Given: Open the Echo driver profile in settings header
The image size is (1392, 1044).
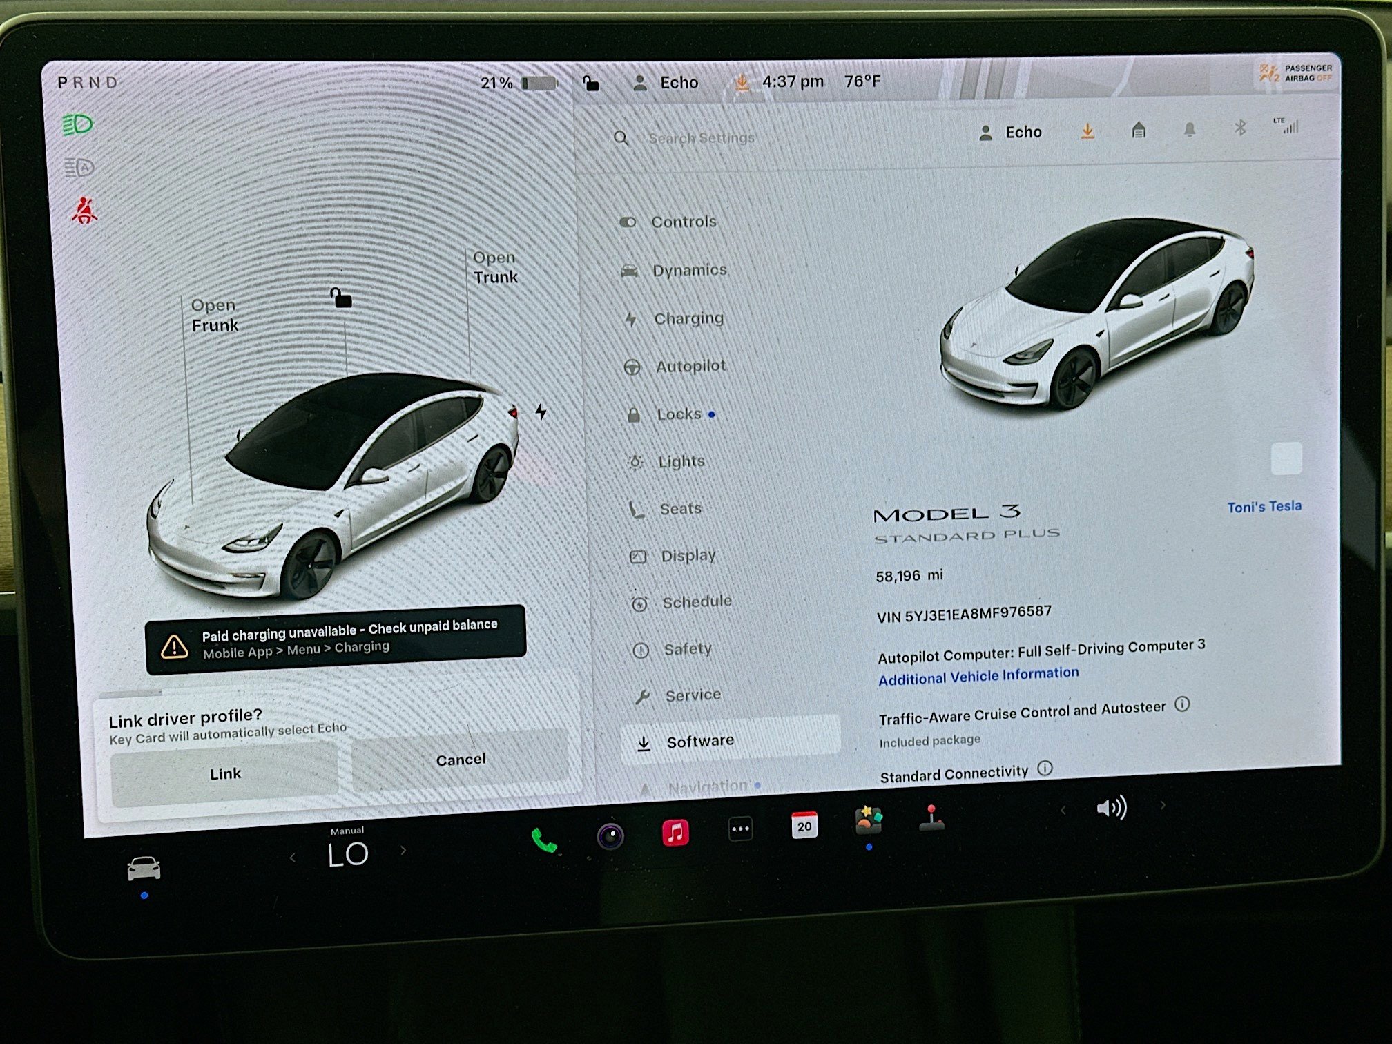Looking at the screenshot, I should [x=1009, y=133].
